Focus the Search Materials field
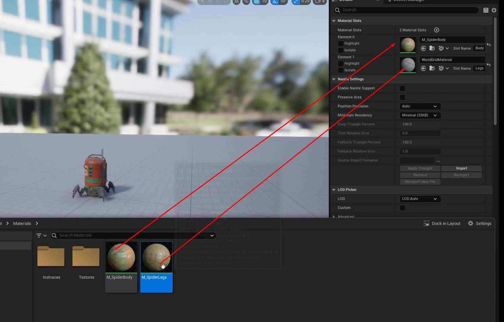The height and width of the screenshot is (322, 504). [x=133, y=235]
